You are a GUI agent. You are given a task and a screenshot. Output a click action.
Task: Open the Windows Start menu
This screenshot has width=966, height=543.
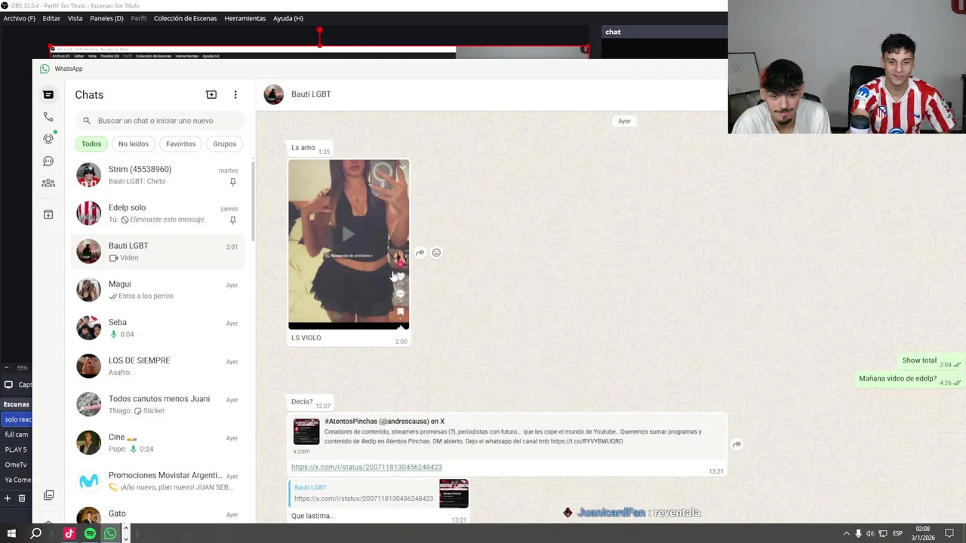[11, 534]
